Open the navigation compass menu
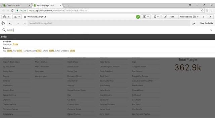This screenshot has width=215, height=121. point(6,17)
